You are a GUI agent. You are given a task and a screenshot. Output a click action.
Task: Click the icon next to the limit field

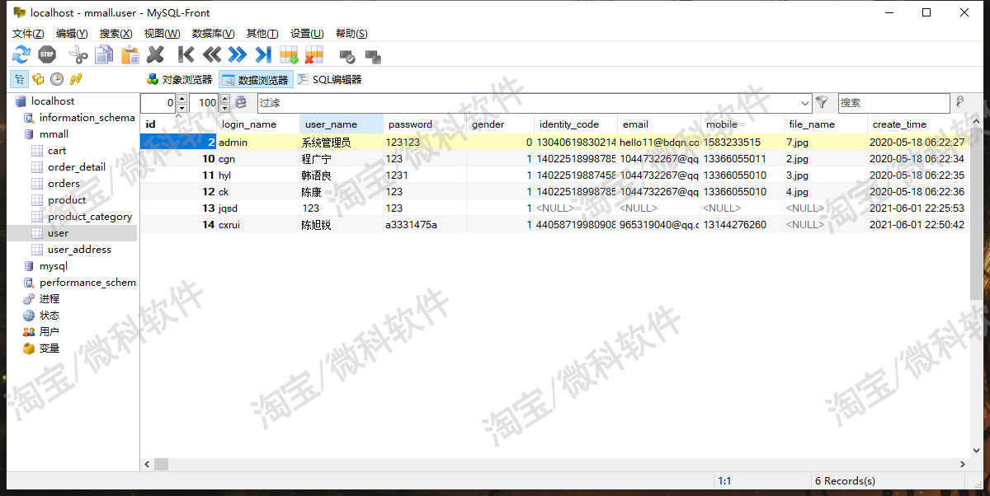click(x=242, y=103)
